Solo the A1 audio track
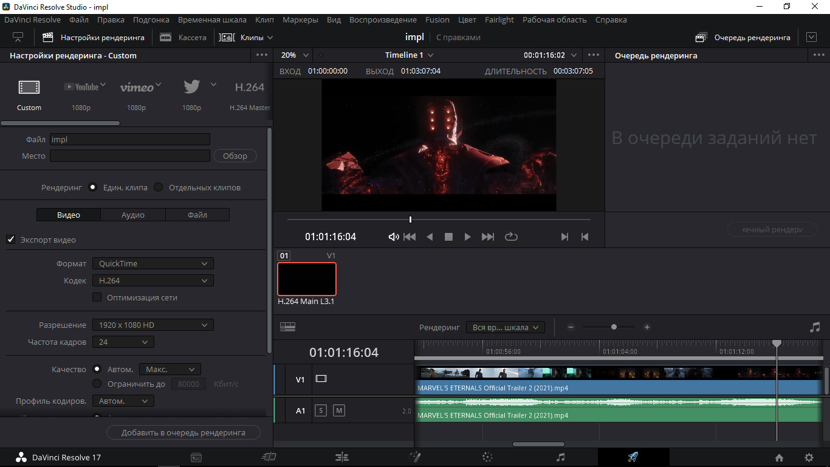This screenshot has width=830, height=467. pyautogui.click(x=321, y=410)
